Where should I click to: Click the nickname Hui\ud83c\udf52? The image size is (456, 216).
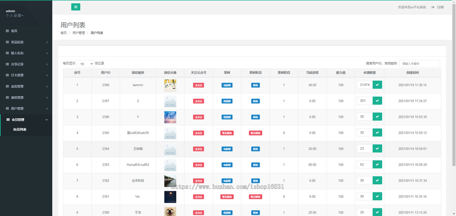point(138,165)
